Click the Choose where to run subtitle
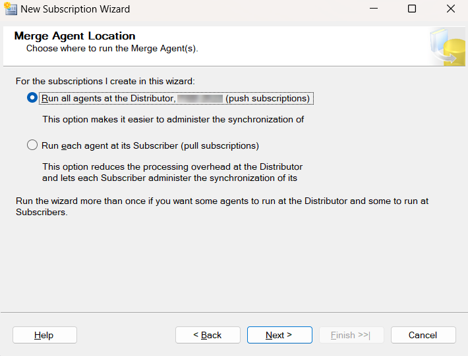 click(x=112, y=48)
